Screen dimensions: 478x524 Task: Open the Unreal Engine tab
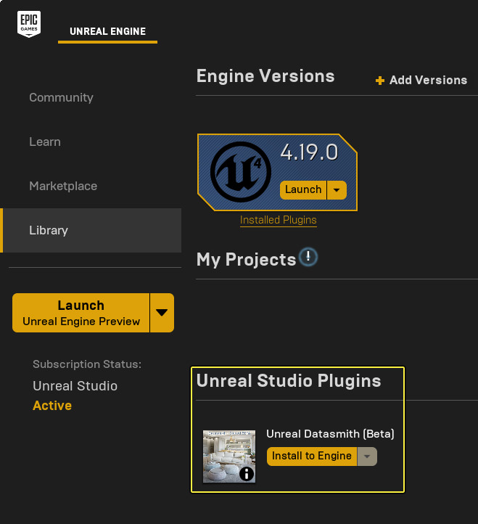(x=107, y=31)
